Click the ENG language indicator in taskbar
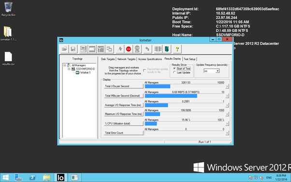 tap(269, 178)
